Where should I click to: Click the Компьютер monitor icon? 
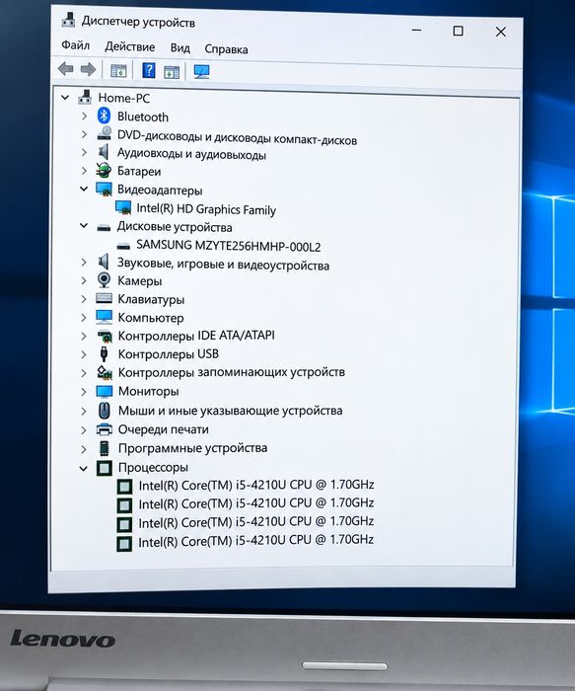click(104, 317)
